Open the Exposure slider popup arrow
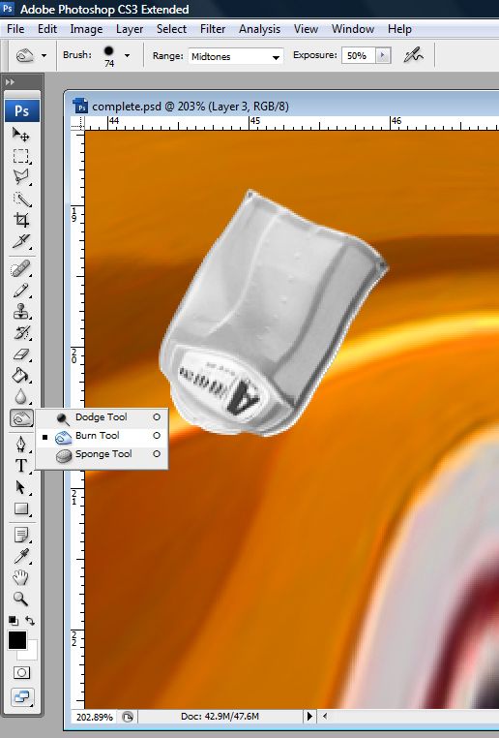 coord(383,55)
